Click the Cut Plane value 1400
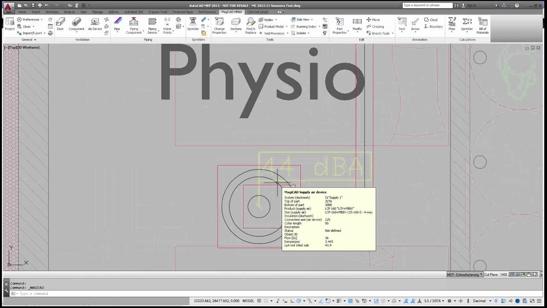The height and width of the screenshot is (308, 547). click(503, 274)
